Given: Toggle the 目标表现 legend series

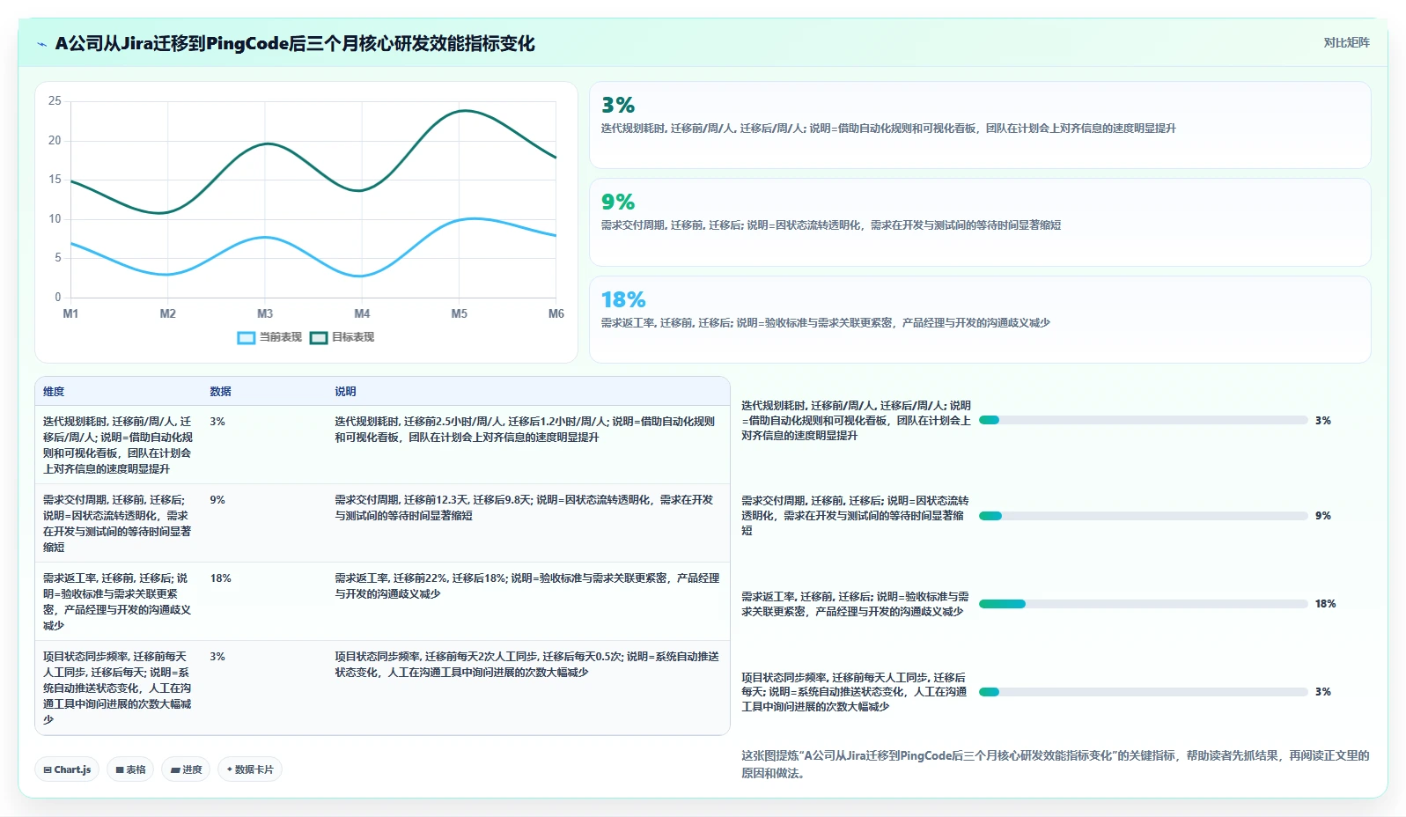Looking at the screenshot, I should pos(342,337).
